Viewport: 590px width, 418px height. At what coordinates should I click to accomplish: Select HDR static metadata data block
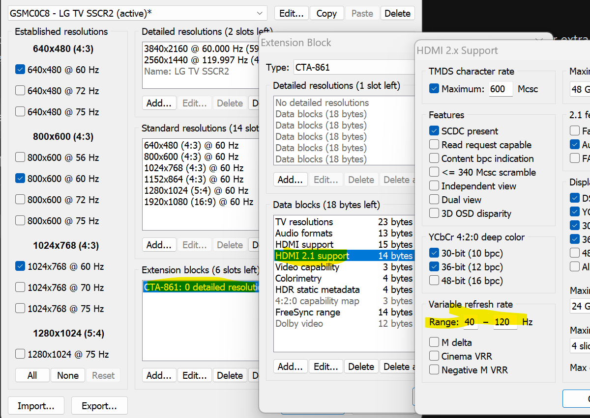tap(344, 289)
